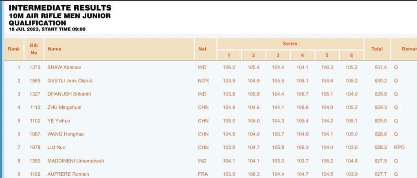This screenshot has height=178, width=417.
Task: Click total score 628.6
Action: pyautogui.click(x=381, y=134)
